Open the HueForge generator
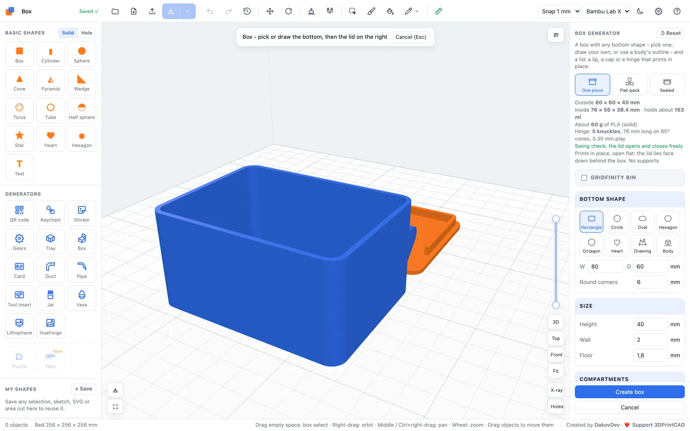This screenshot has width=690, height=431. tap(50, 326)
